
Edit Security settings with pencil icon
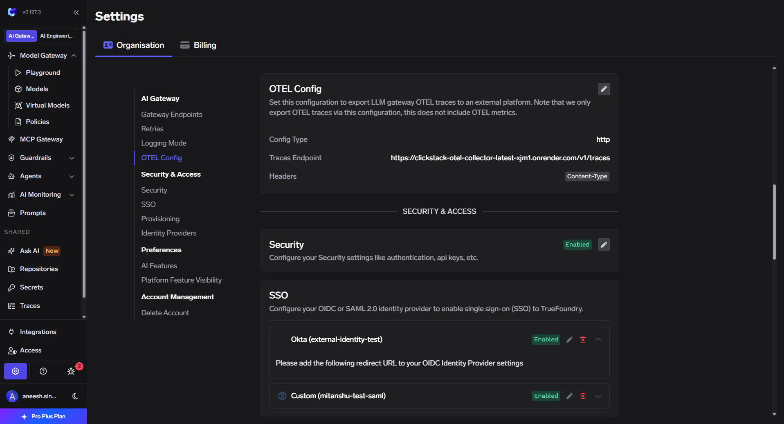click(604, 245)
